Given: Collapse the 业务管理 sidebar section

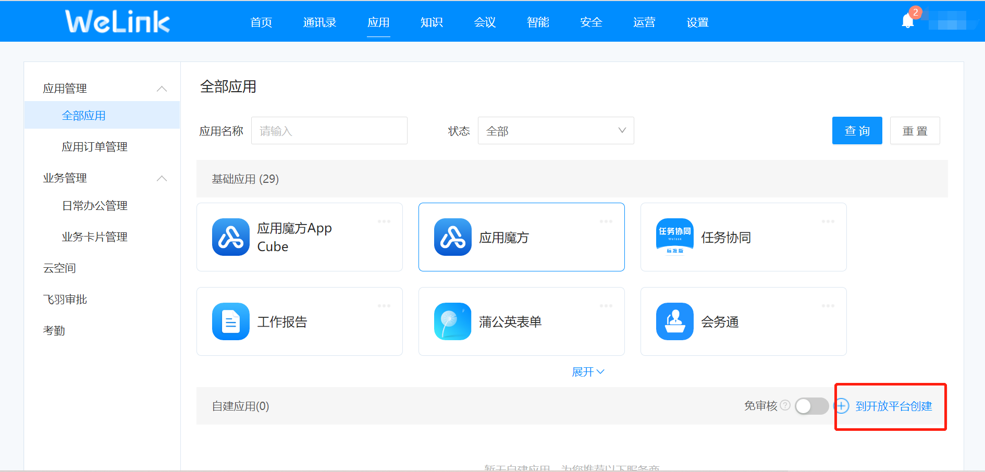Looking at the screenshot, I should tap(162, 178).
